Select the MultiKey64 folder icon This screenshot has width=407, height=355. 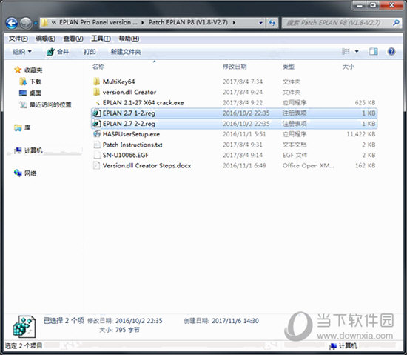96,82
